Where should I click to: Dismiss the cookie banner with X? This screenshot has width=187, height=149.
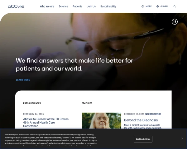click(x=182, y=138)
